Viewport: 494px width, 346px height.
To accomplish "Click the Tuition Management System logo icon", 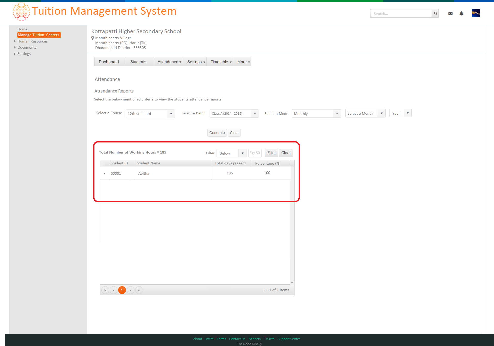I will point(22,11).
